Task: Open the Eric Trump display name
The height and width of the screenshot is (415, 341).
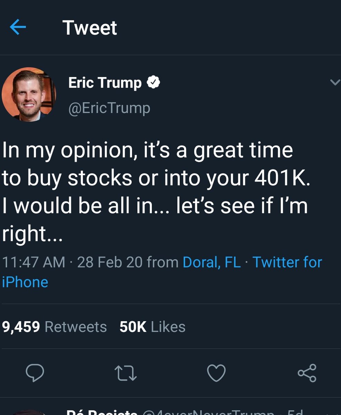Action: [105, 83]
